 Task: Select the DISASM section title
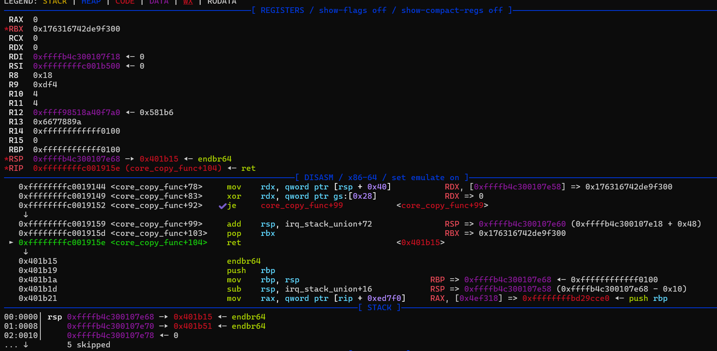pos(319,178)
